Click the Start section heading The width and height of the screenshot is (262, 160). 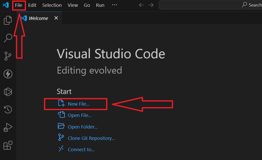pyautogui.click(x=64, y=91)
